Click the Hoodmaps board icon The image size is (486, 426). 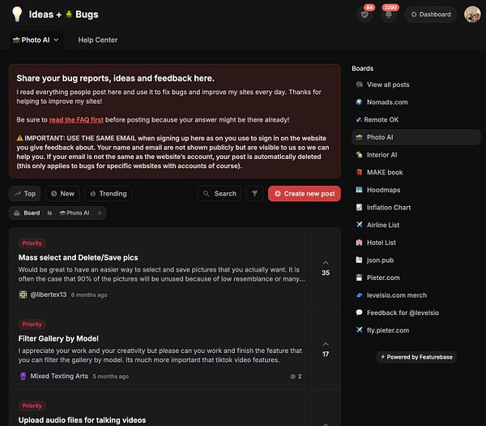coord(359,190)
